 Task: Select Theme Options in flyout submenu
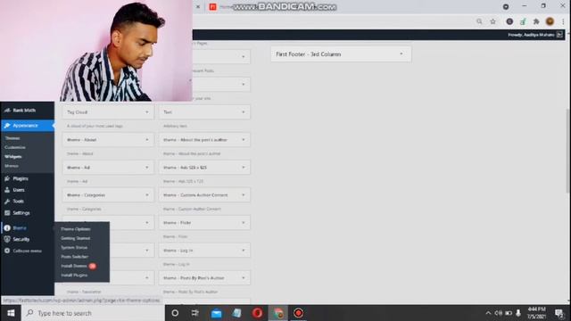[76, 229]
